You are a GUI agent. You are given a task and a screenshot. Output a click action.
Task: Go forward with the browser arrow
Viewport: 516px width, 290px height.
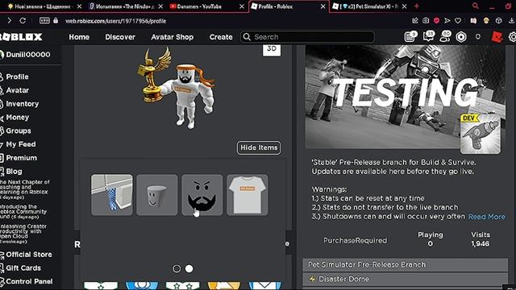pos(9,21)
